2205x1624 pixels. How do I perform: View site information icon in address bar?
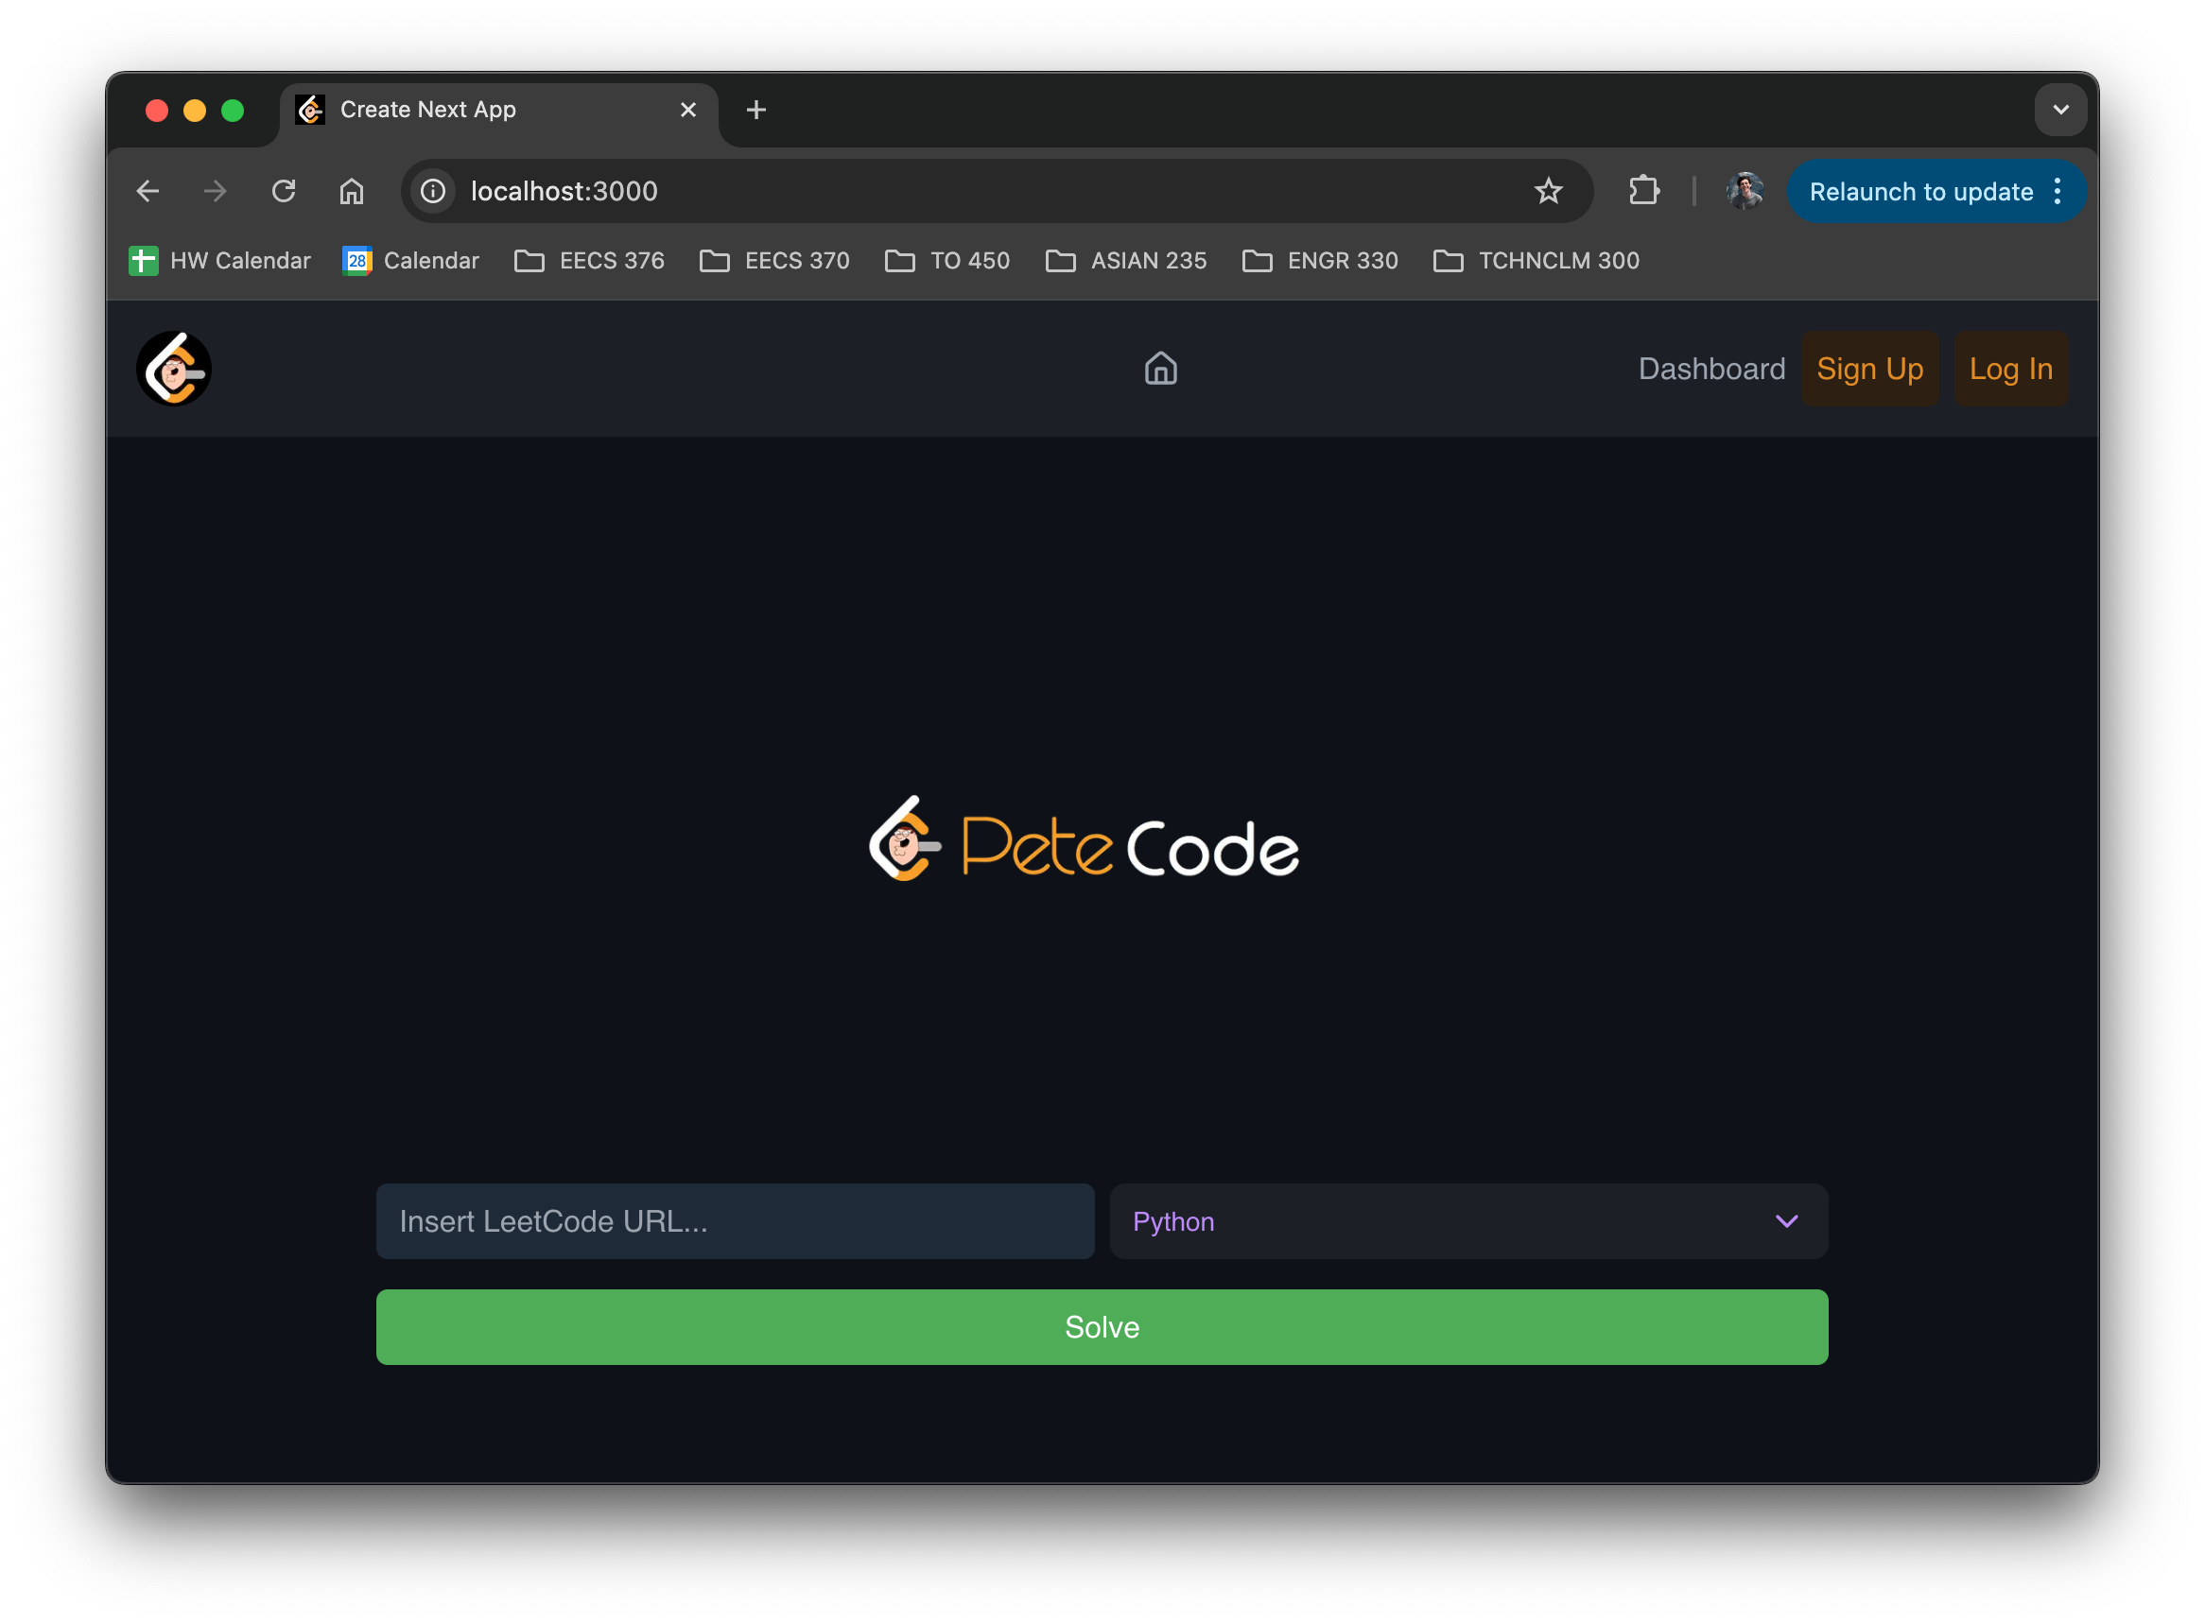432,191
